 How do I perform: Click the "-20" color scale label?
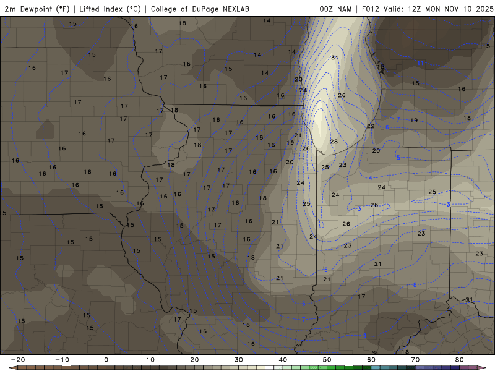[18, 360]
